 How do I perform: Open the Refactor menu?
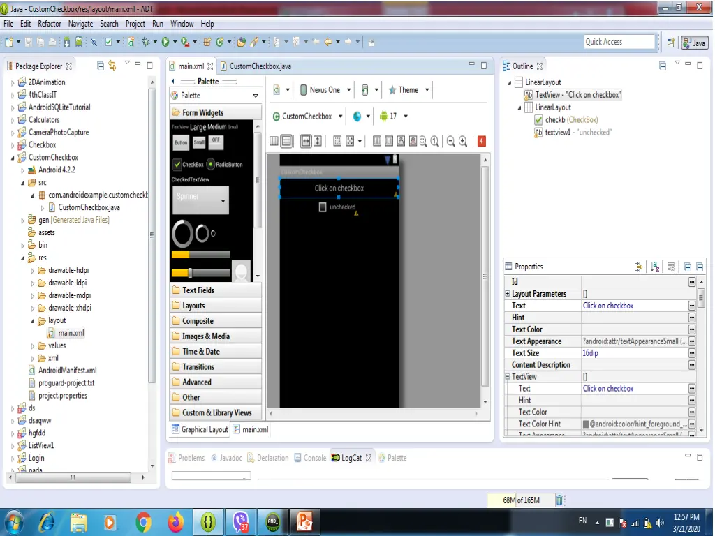coord(50,24)
